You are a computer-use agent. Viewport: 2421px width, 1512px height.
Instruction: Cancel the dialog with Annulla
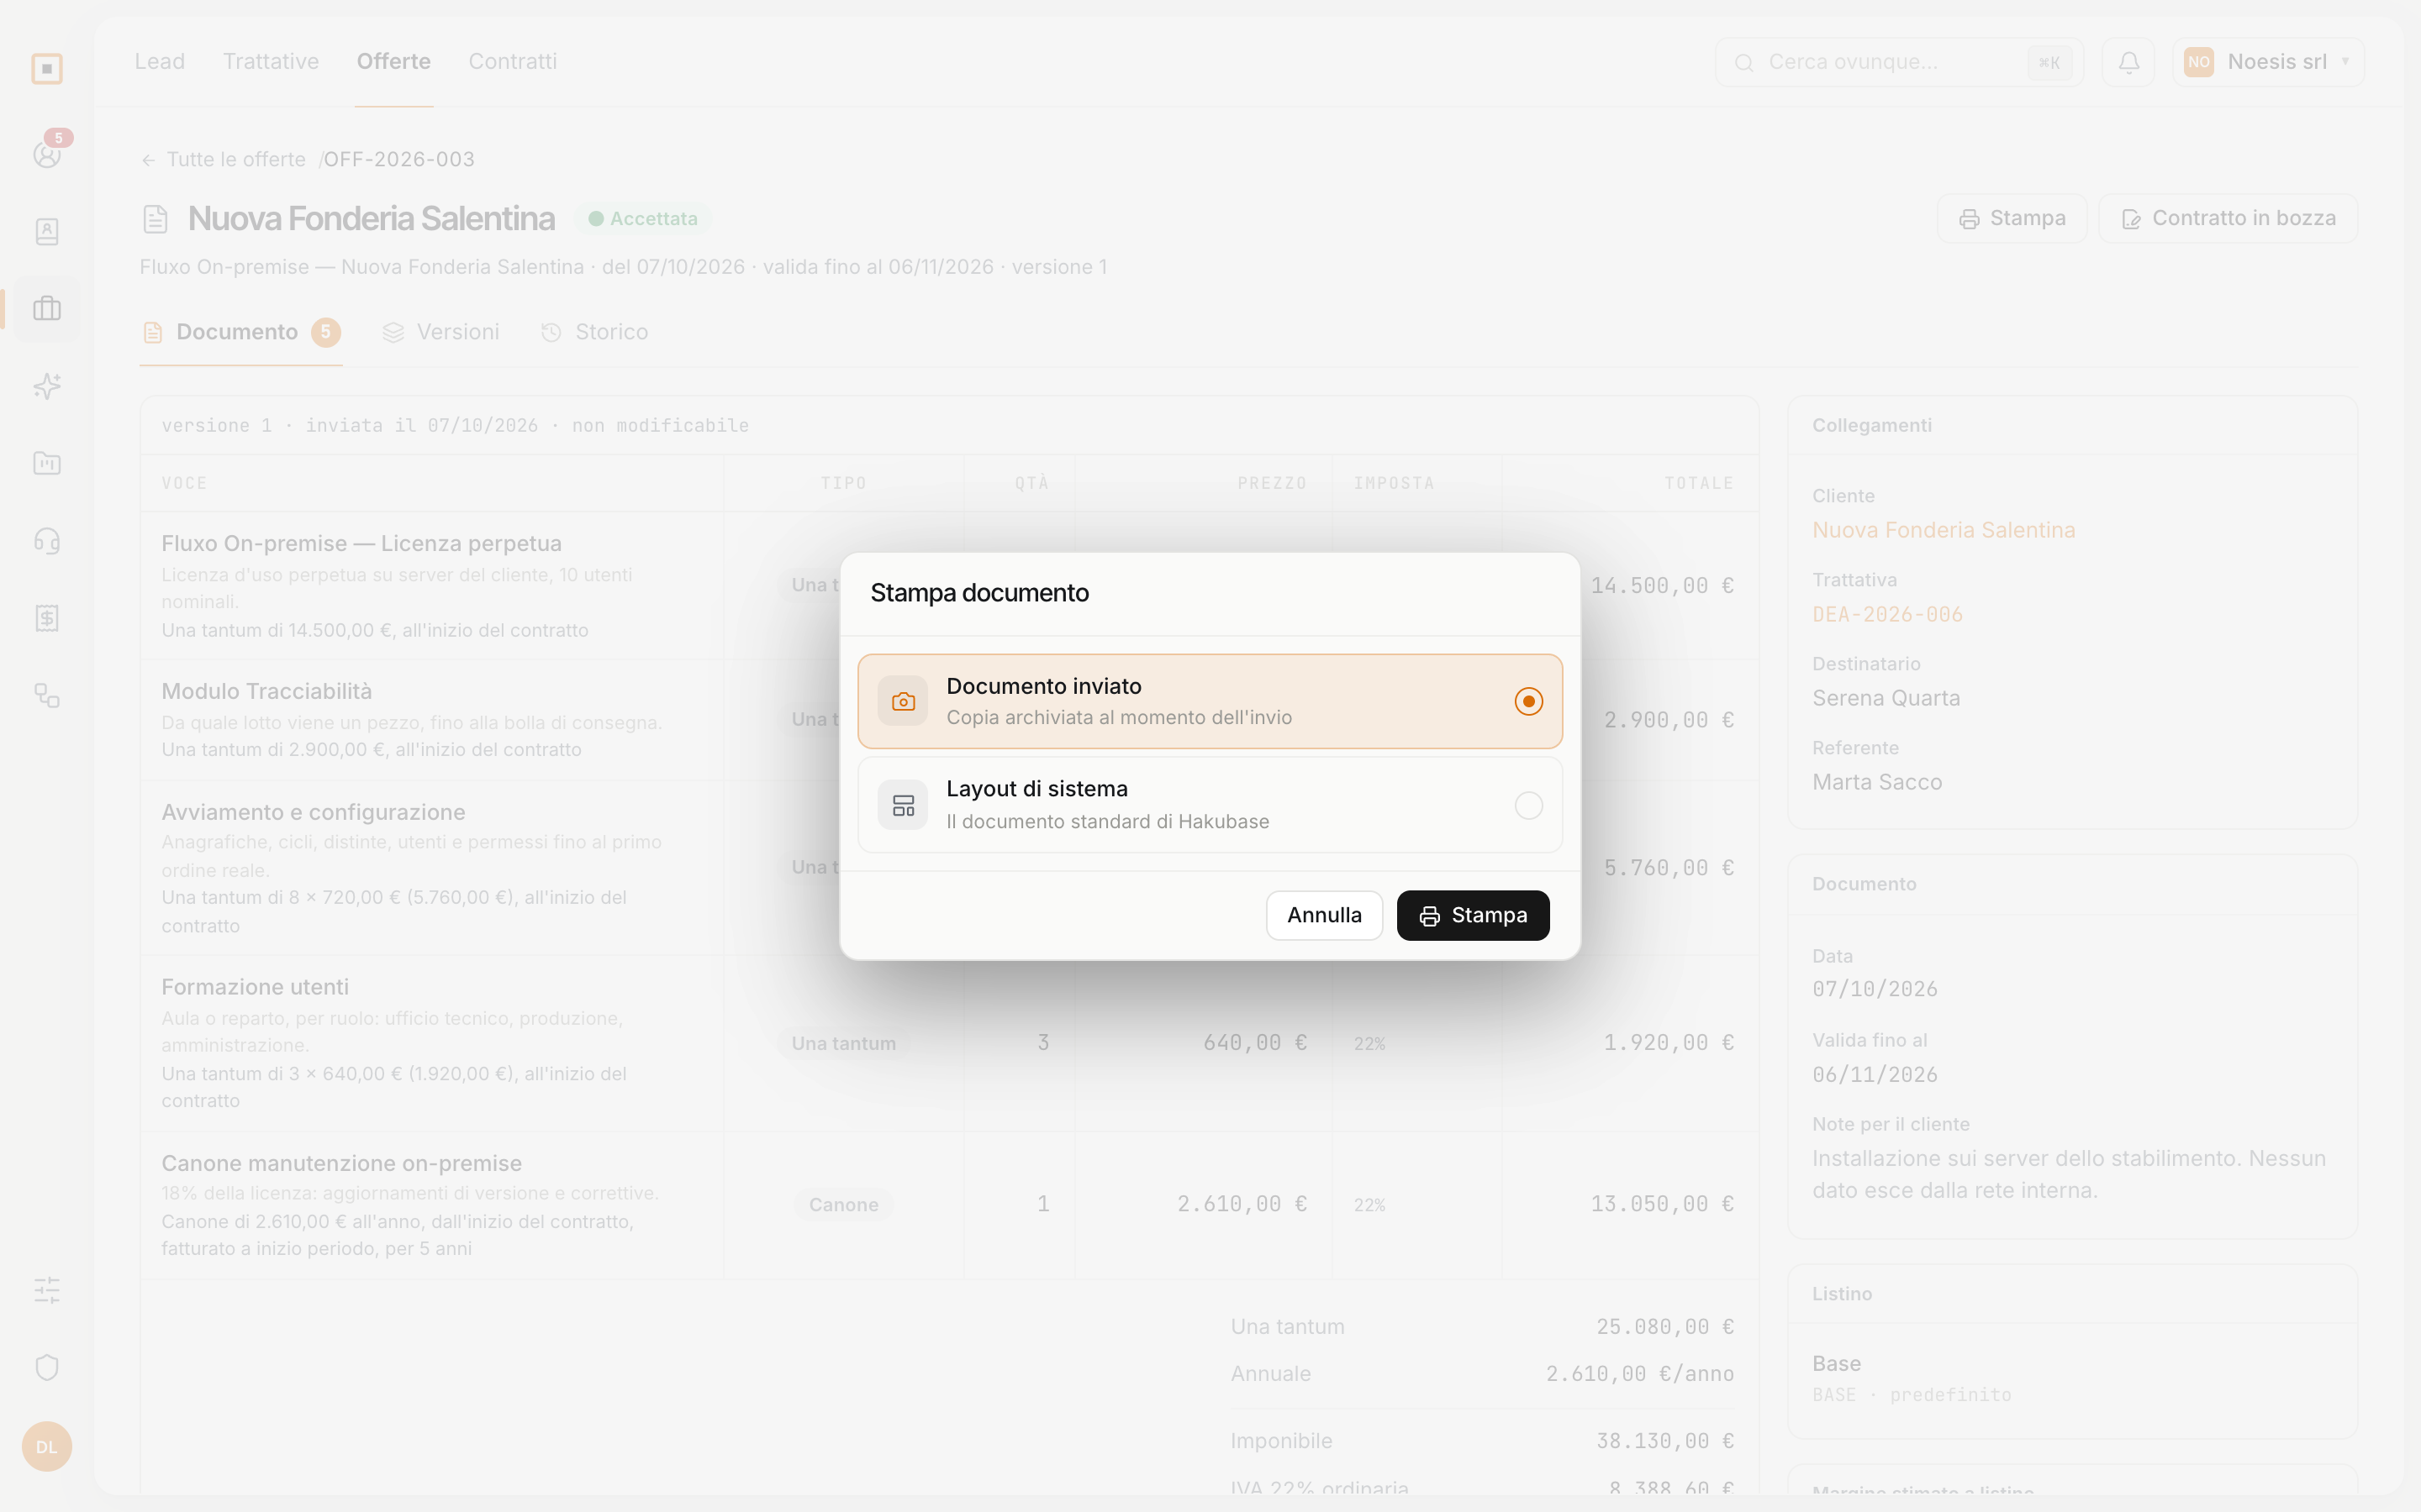tap(1323, 915)
